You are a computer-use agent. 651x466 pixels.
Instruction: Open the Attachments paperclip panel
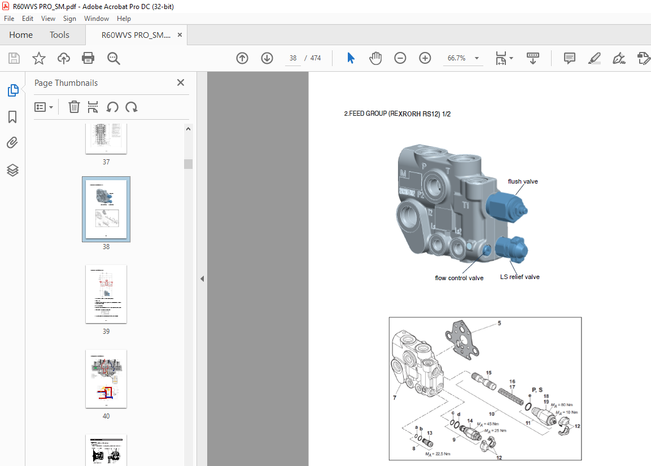click(12, 143)
